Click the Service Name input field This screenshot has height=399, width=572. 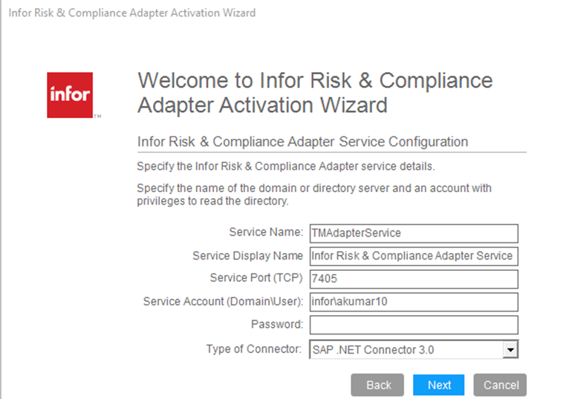(413, 233)
